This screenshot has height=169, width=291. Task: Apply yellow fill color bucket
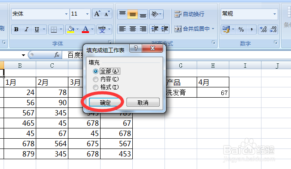tap(71, 29)
